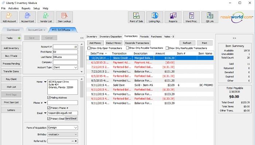Clear the Referred By field

click(76, 141)
